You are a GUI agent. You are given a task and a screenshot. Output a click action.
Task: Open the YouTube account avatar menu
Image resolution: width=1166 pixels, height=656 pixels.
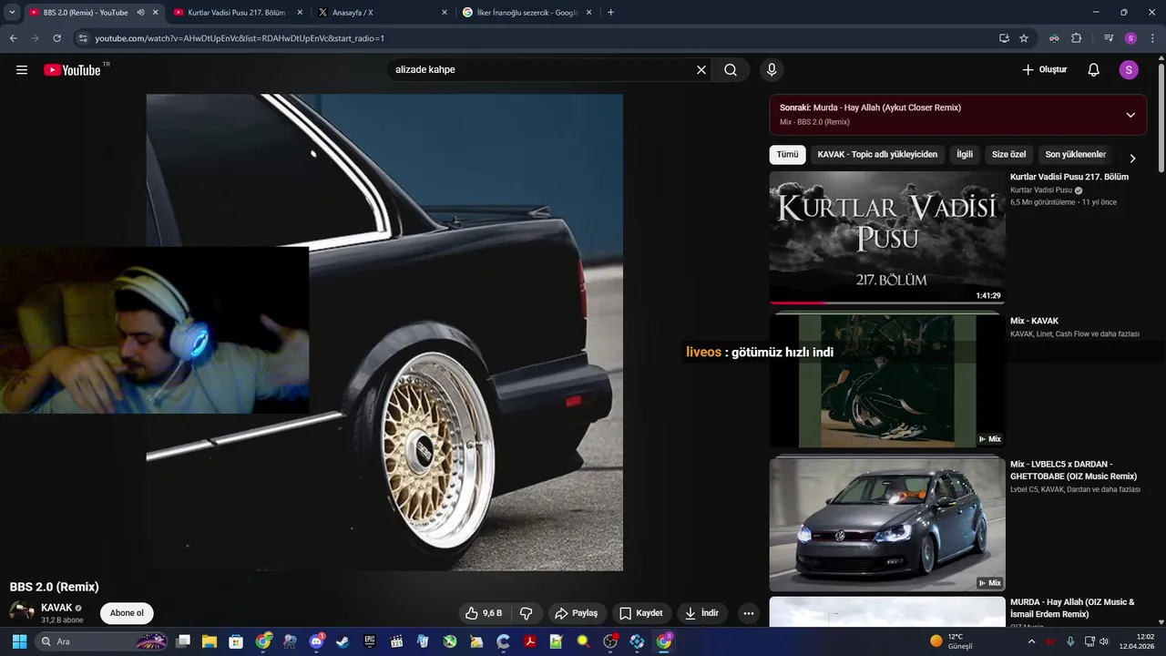coord(1129,70)
